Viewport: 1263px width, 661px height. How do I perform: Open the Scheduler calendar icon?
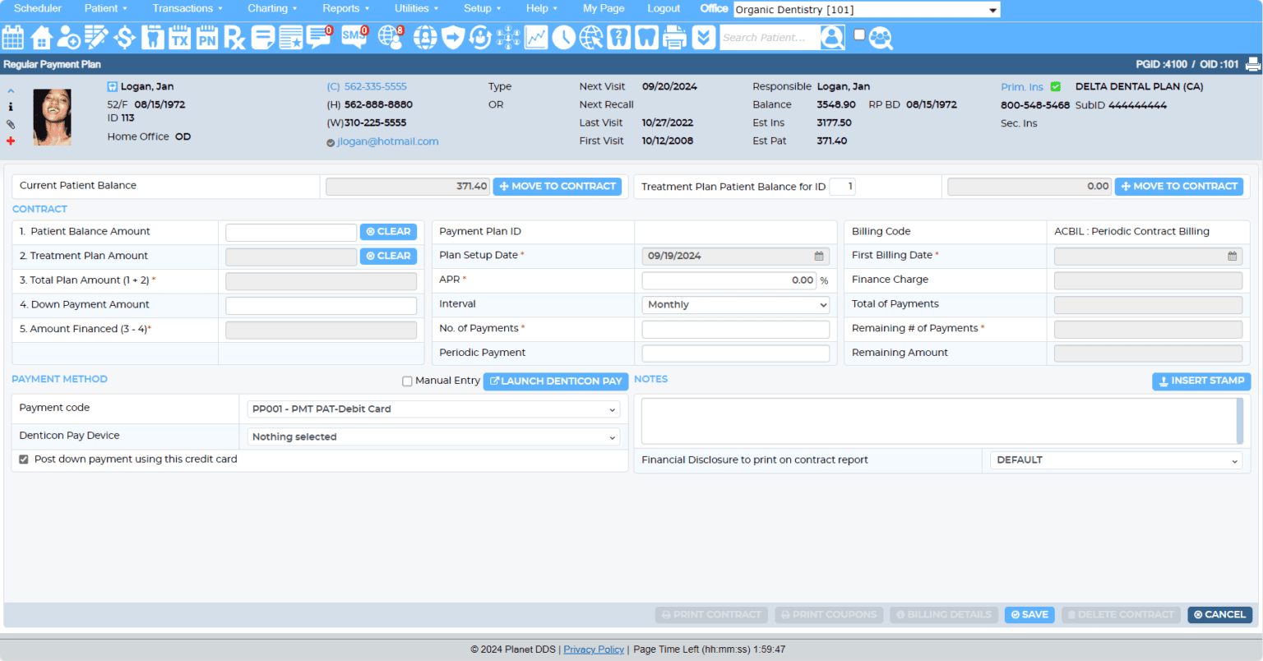[x=12, y=37]
